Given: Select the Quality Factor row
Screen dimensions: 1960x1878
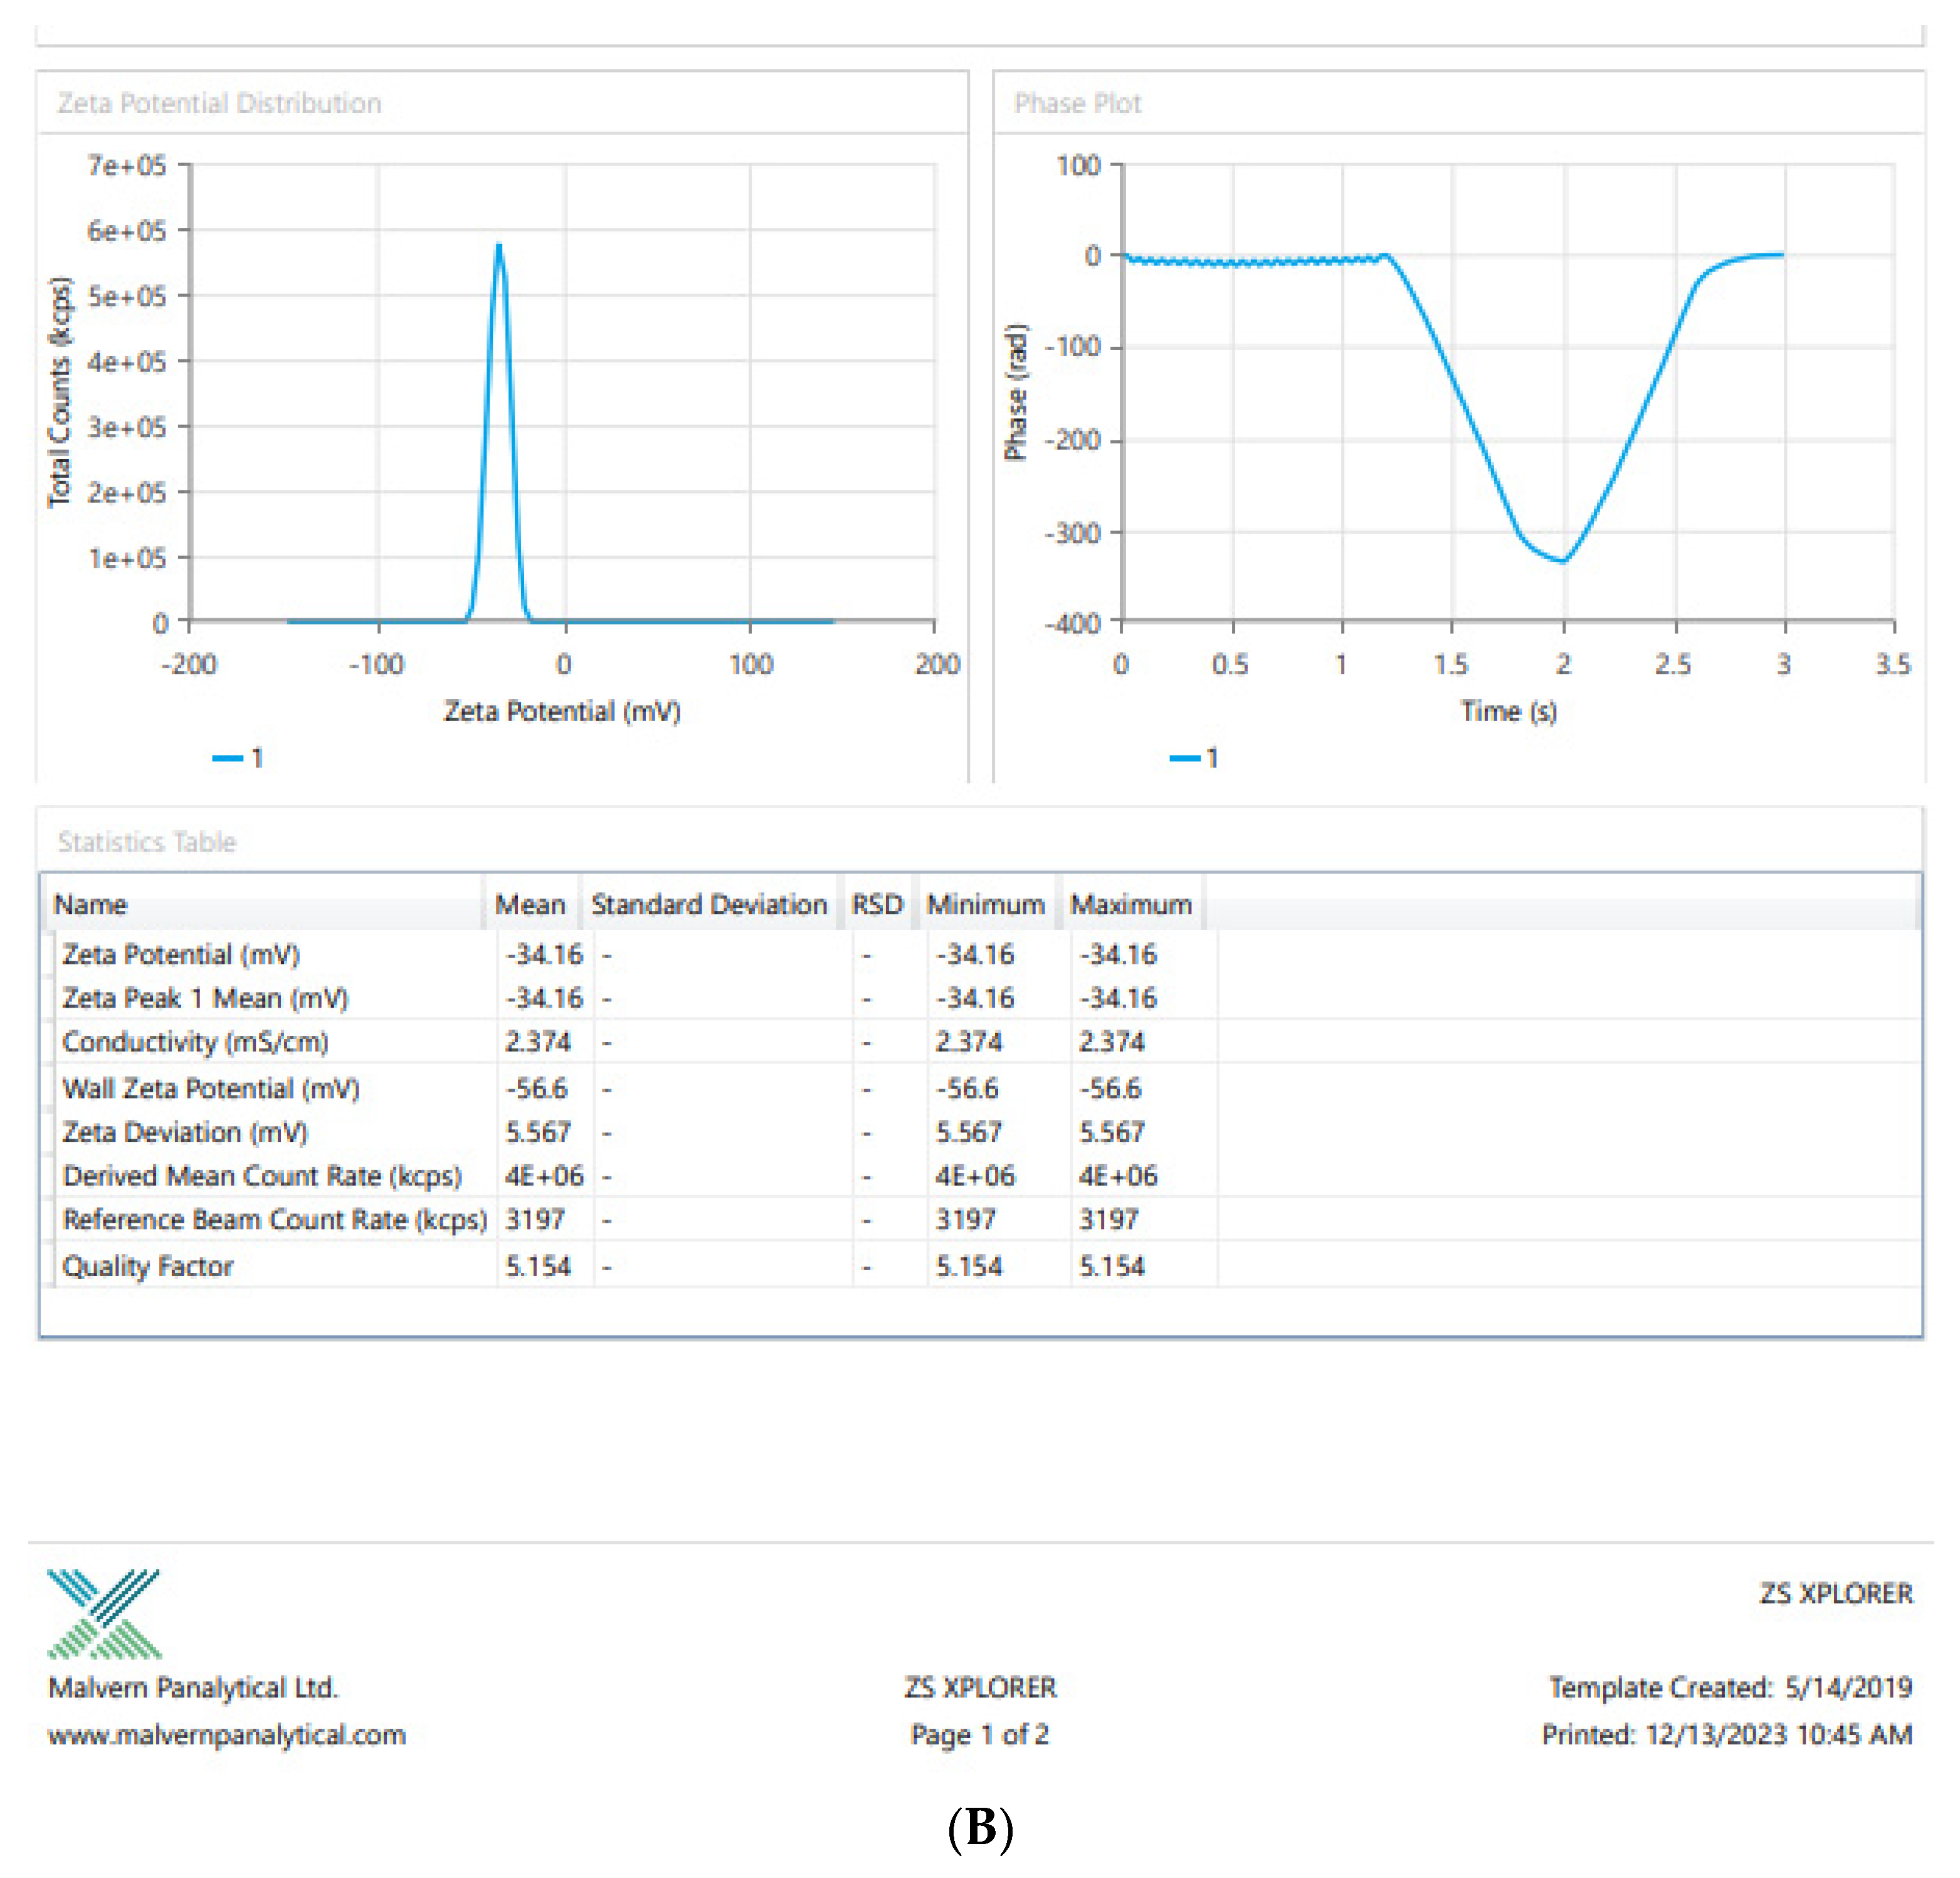Looking at the screenshot, I should tap(147, 1266).
